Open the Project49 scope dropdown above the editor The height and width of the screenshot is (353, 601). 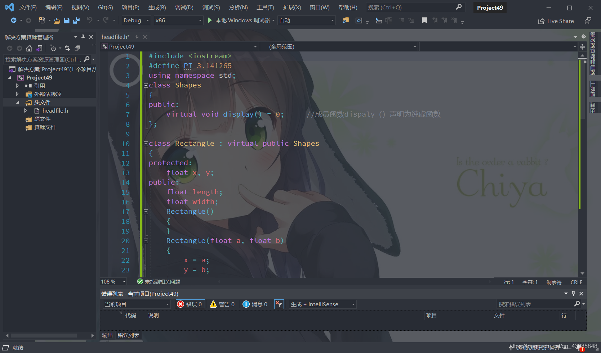[x=179, y=46]
